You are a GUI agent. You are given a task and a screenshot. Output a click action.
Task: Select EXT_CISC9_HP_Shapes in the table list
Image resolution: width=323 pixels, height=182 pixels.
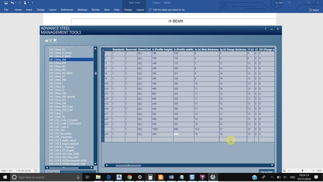point(62,150)
